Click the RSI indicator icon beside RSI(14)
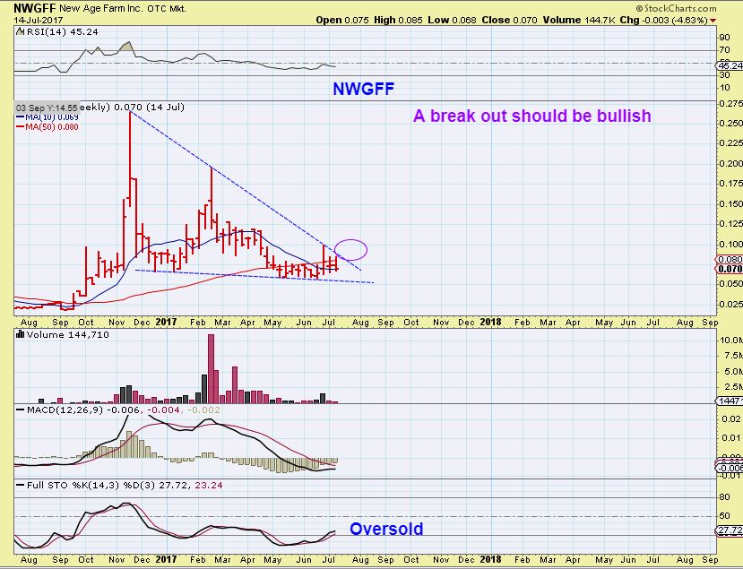The image size is (743, 569). 20,31
